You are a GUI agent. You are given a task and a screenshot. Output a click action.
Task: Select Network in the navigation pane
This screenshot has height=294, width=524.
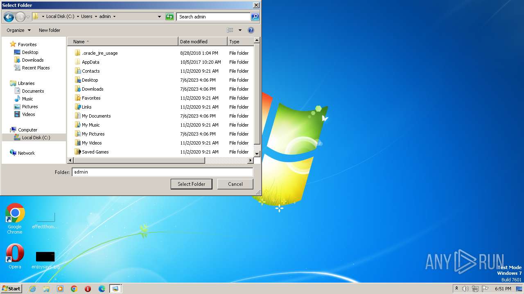pos(26,153)
